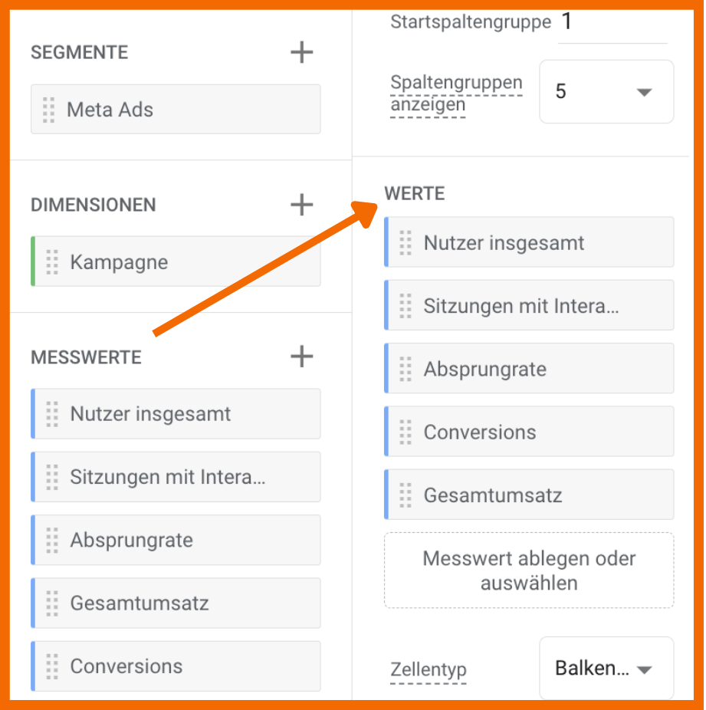Click the dropdown arrow beside the value 5
Image resolution: width=706 pixels, height=710 pixels.
[642, 91]
